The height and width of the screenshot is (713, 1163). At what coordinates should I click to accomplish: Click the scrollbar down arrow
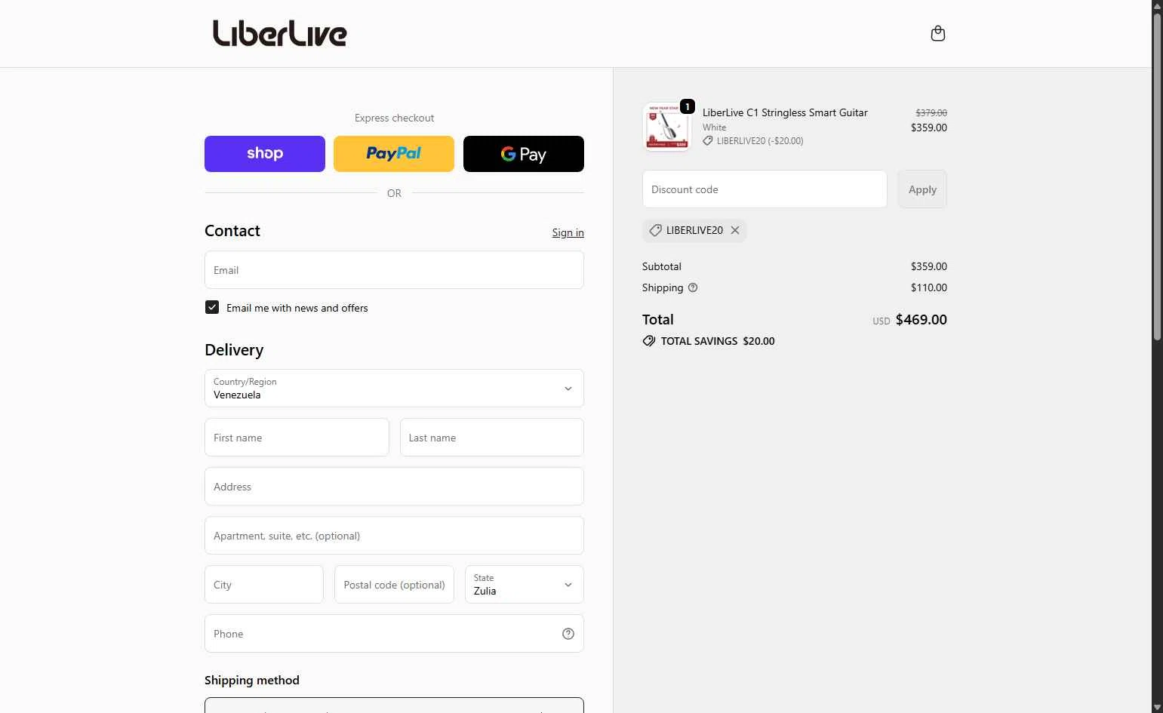coord(1157,707)
